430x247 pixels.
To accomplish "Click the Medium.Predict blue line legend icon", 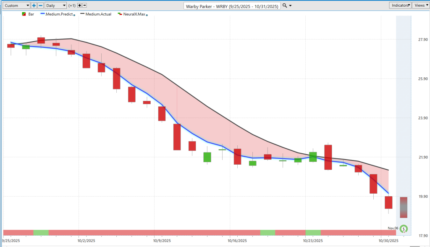I will click(42, 14).
